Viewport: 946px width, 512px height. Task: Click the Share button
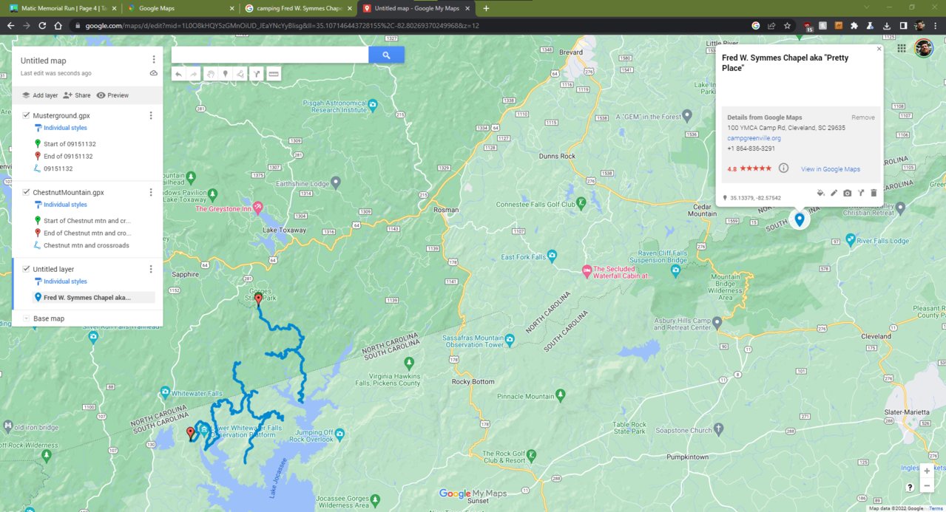pyautogui.click(x=77, y=95)
